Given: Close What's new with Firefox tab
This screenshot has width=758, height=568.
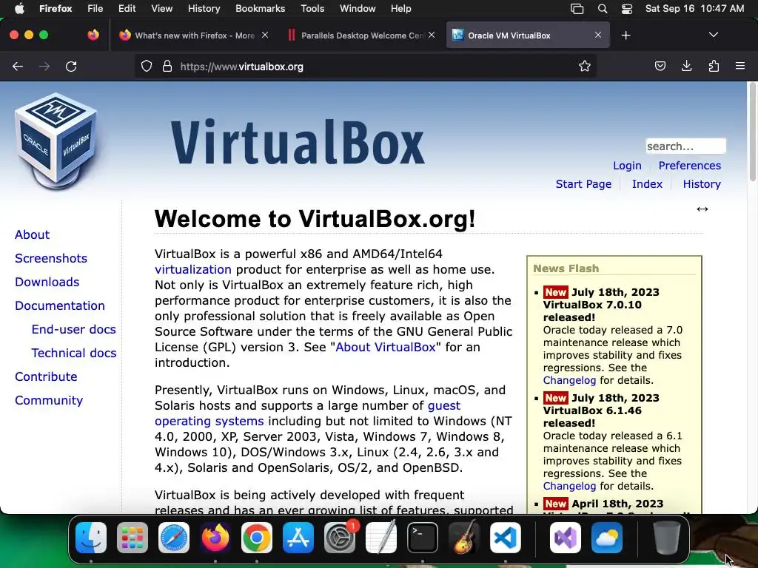Looking at the screenshot, I should tap(265, 35).
